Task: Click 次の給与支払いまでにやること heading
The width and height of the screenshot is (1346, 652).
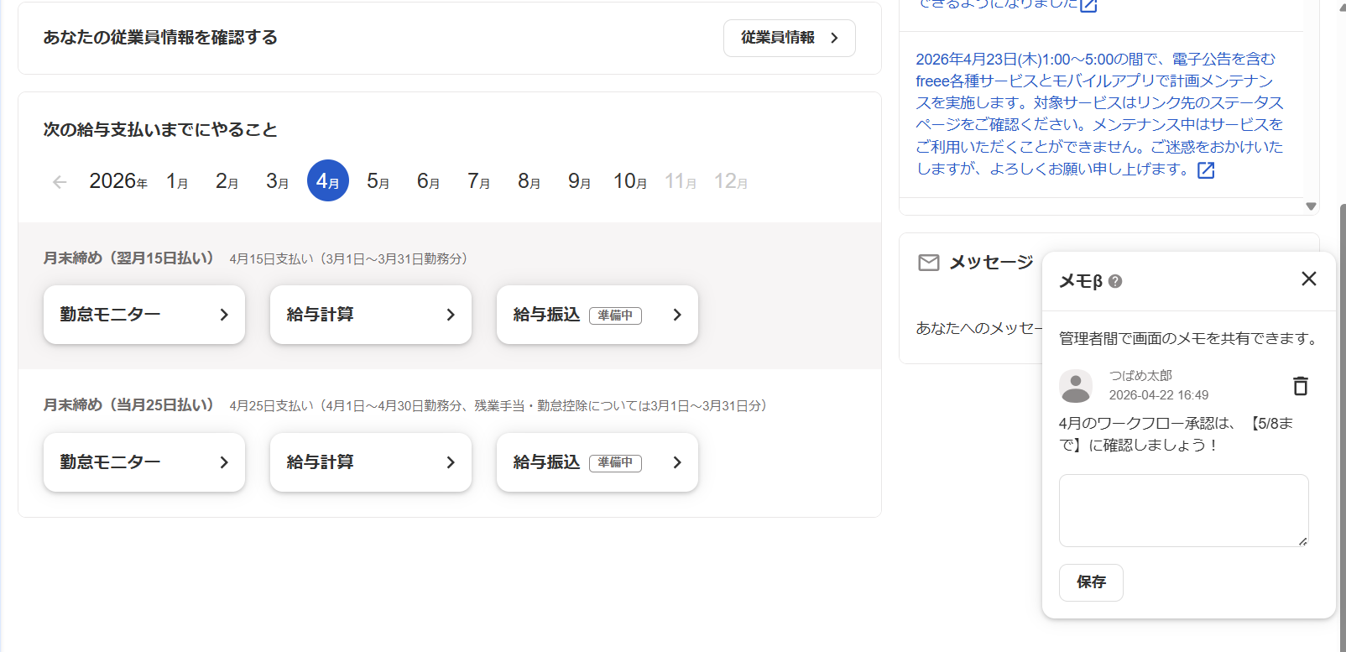Action: [x=160, y=130]
